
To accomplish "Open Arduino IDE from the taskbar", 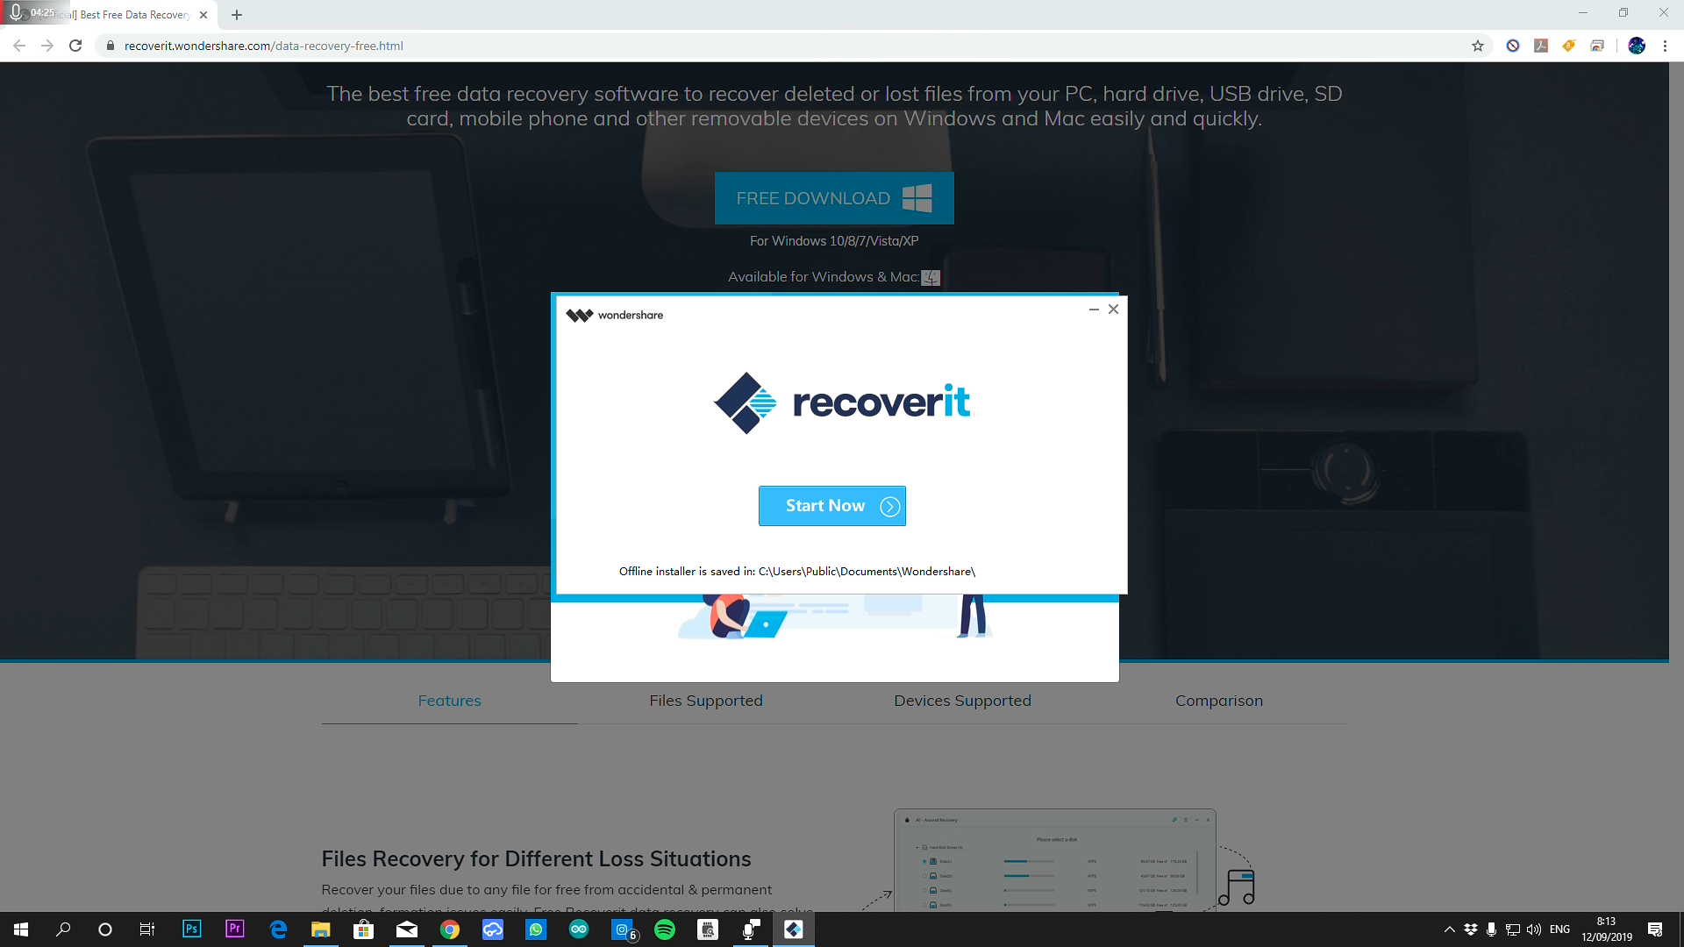I will [579, 929].
